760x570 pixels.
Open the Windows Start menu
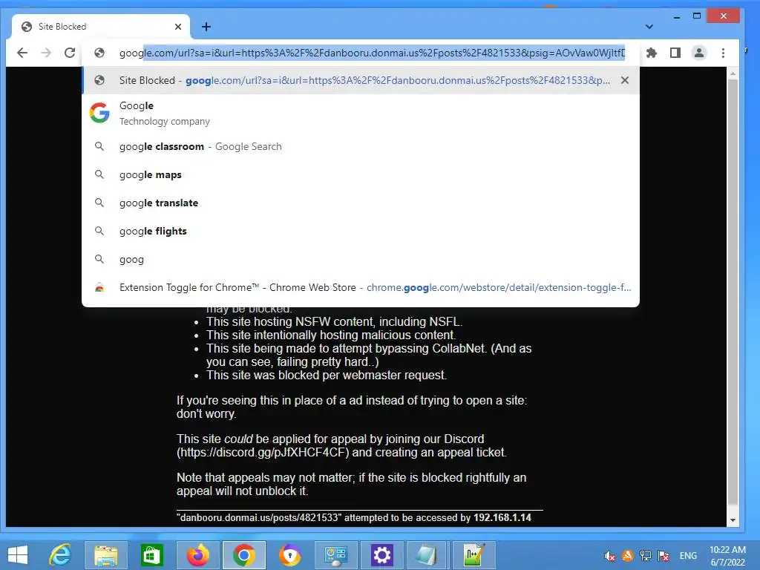(x=18, y=555)
